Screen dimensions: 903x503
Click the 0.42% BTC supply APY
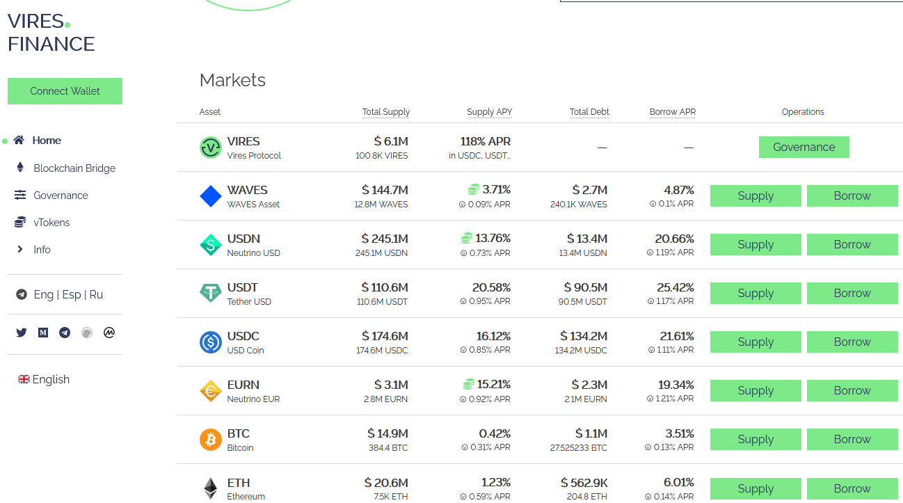point(495,433)
